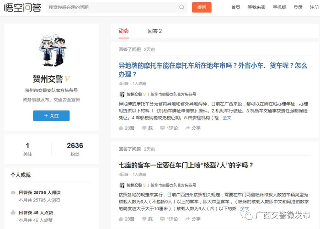Click 1人收藏 under 七座客车 question
This screenshot has width=320, height=229.
(139, 175)
